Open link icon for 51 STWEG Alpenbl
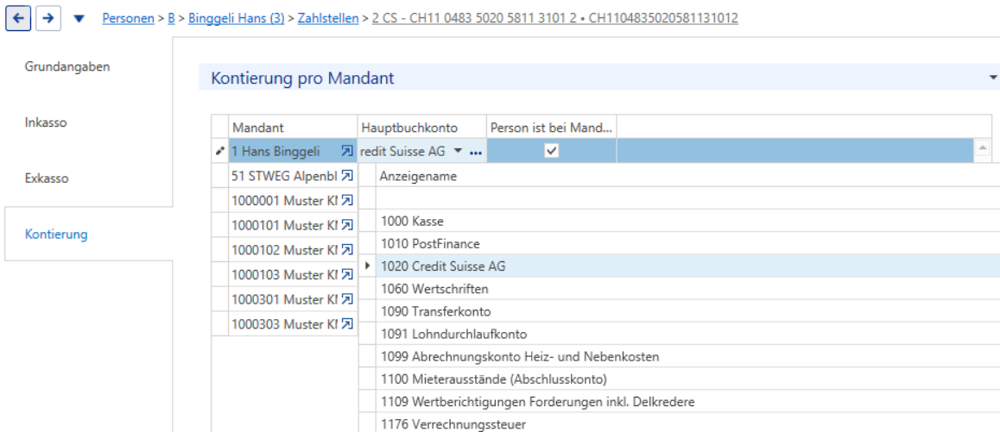The image size is (1000, 432). tap(347, 175)
